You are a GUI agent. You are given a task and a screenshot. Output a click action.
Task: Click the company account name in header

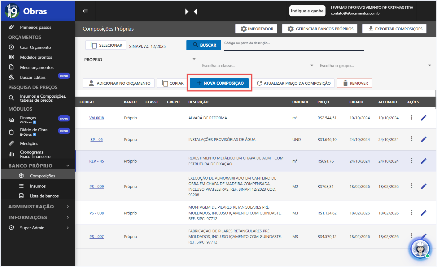372,8
